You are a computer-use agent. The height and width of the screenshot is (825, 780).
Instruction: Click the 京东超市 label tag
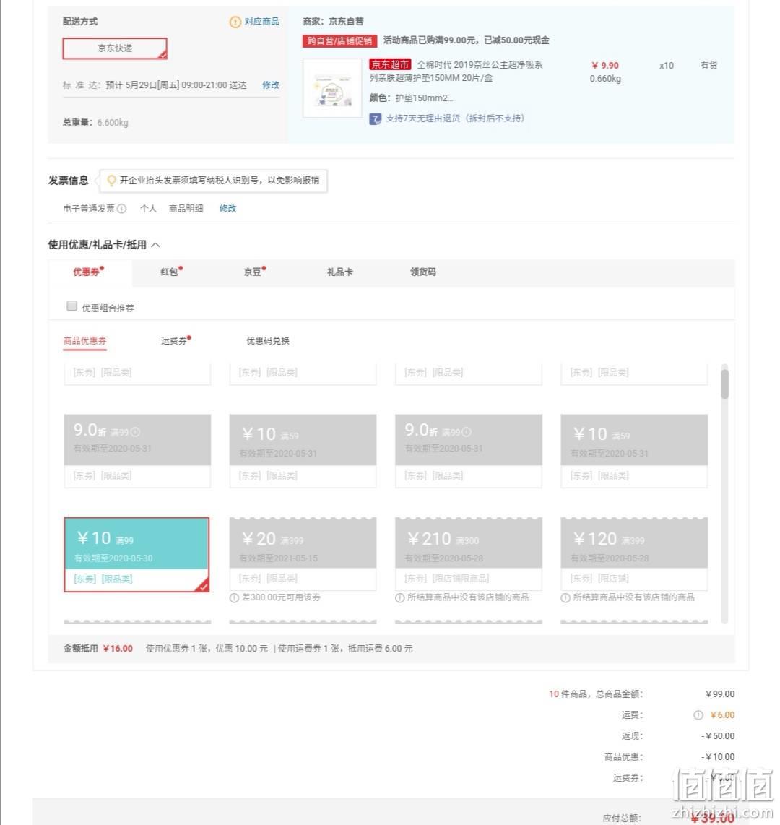[x=390, y=65]
